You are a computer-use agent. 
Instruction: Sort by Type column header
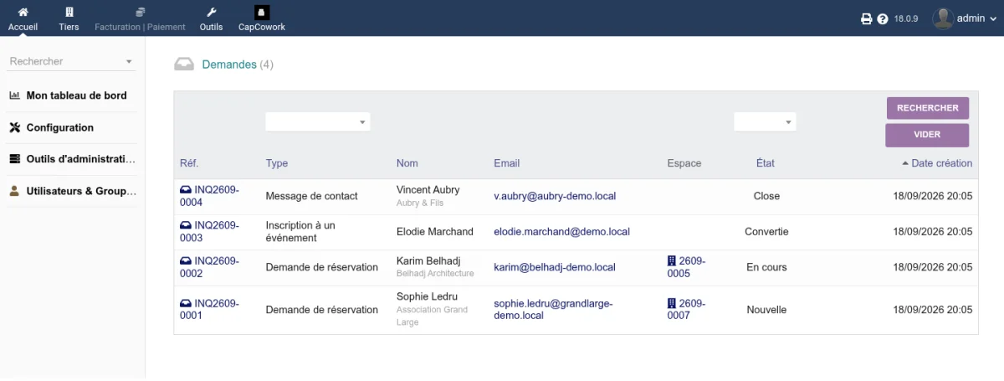pyautogui.click(x=277, y=163)
